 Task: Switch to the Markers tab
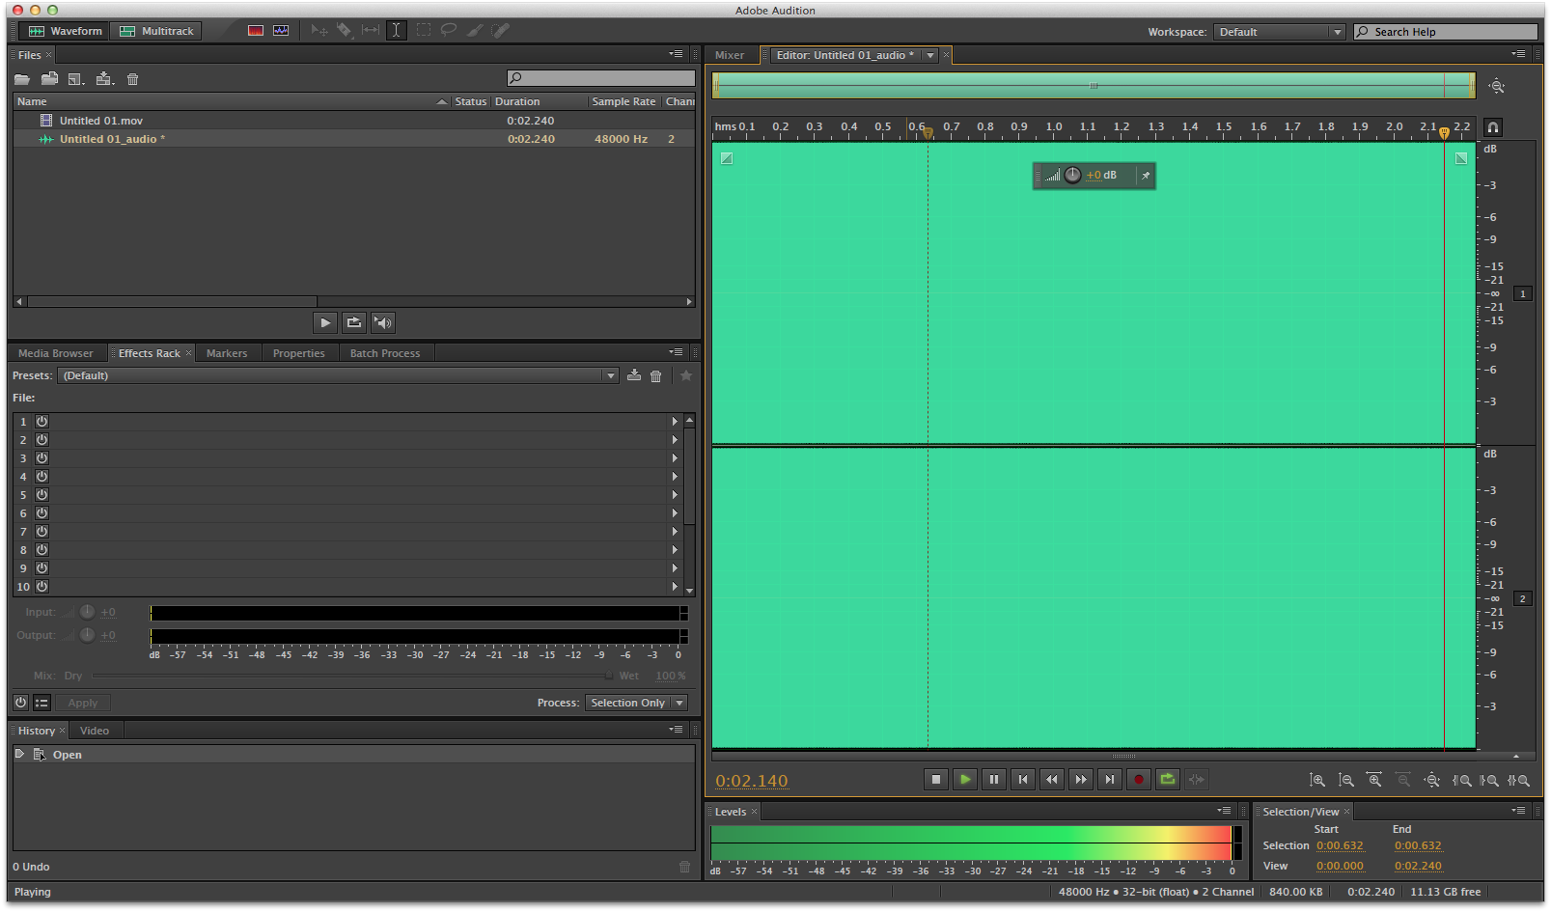(227, 353)
